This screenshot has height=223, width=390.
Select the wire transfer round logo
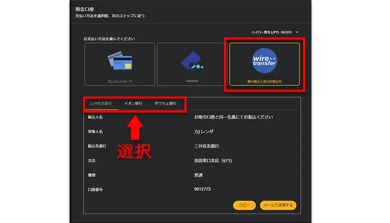(x=265, y=60)
